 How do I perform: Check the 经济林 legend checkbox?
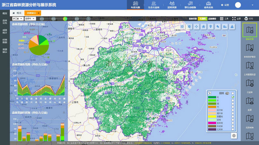tap(233, 110)
